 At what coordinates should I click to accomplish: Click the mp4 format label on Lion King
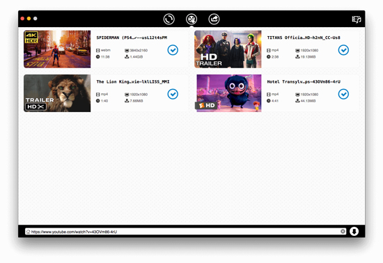click(x=104, y=94)
